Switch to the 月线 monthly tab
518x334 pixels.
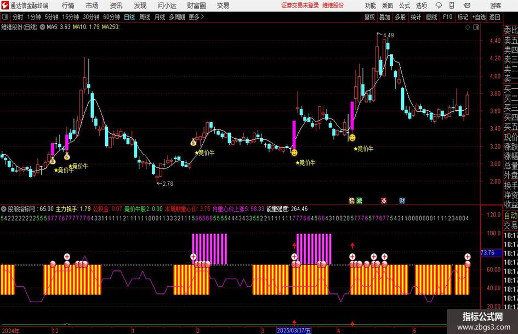click(x=160, y=17)
